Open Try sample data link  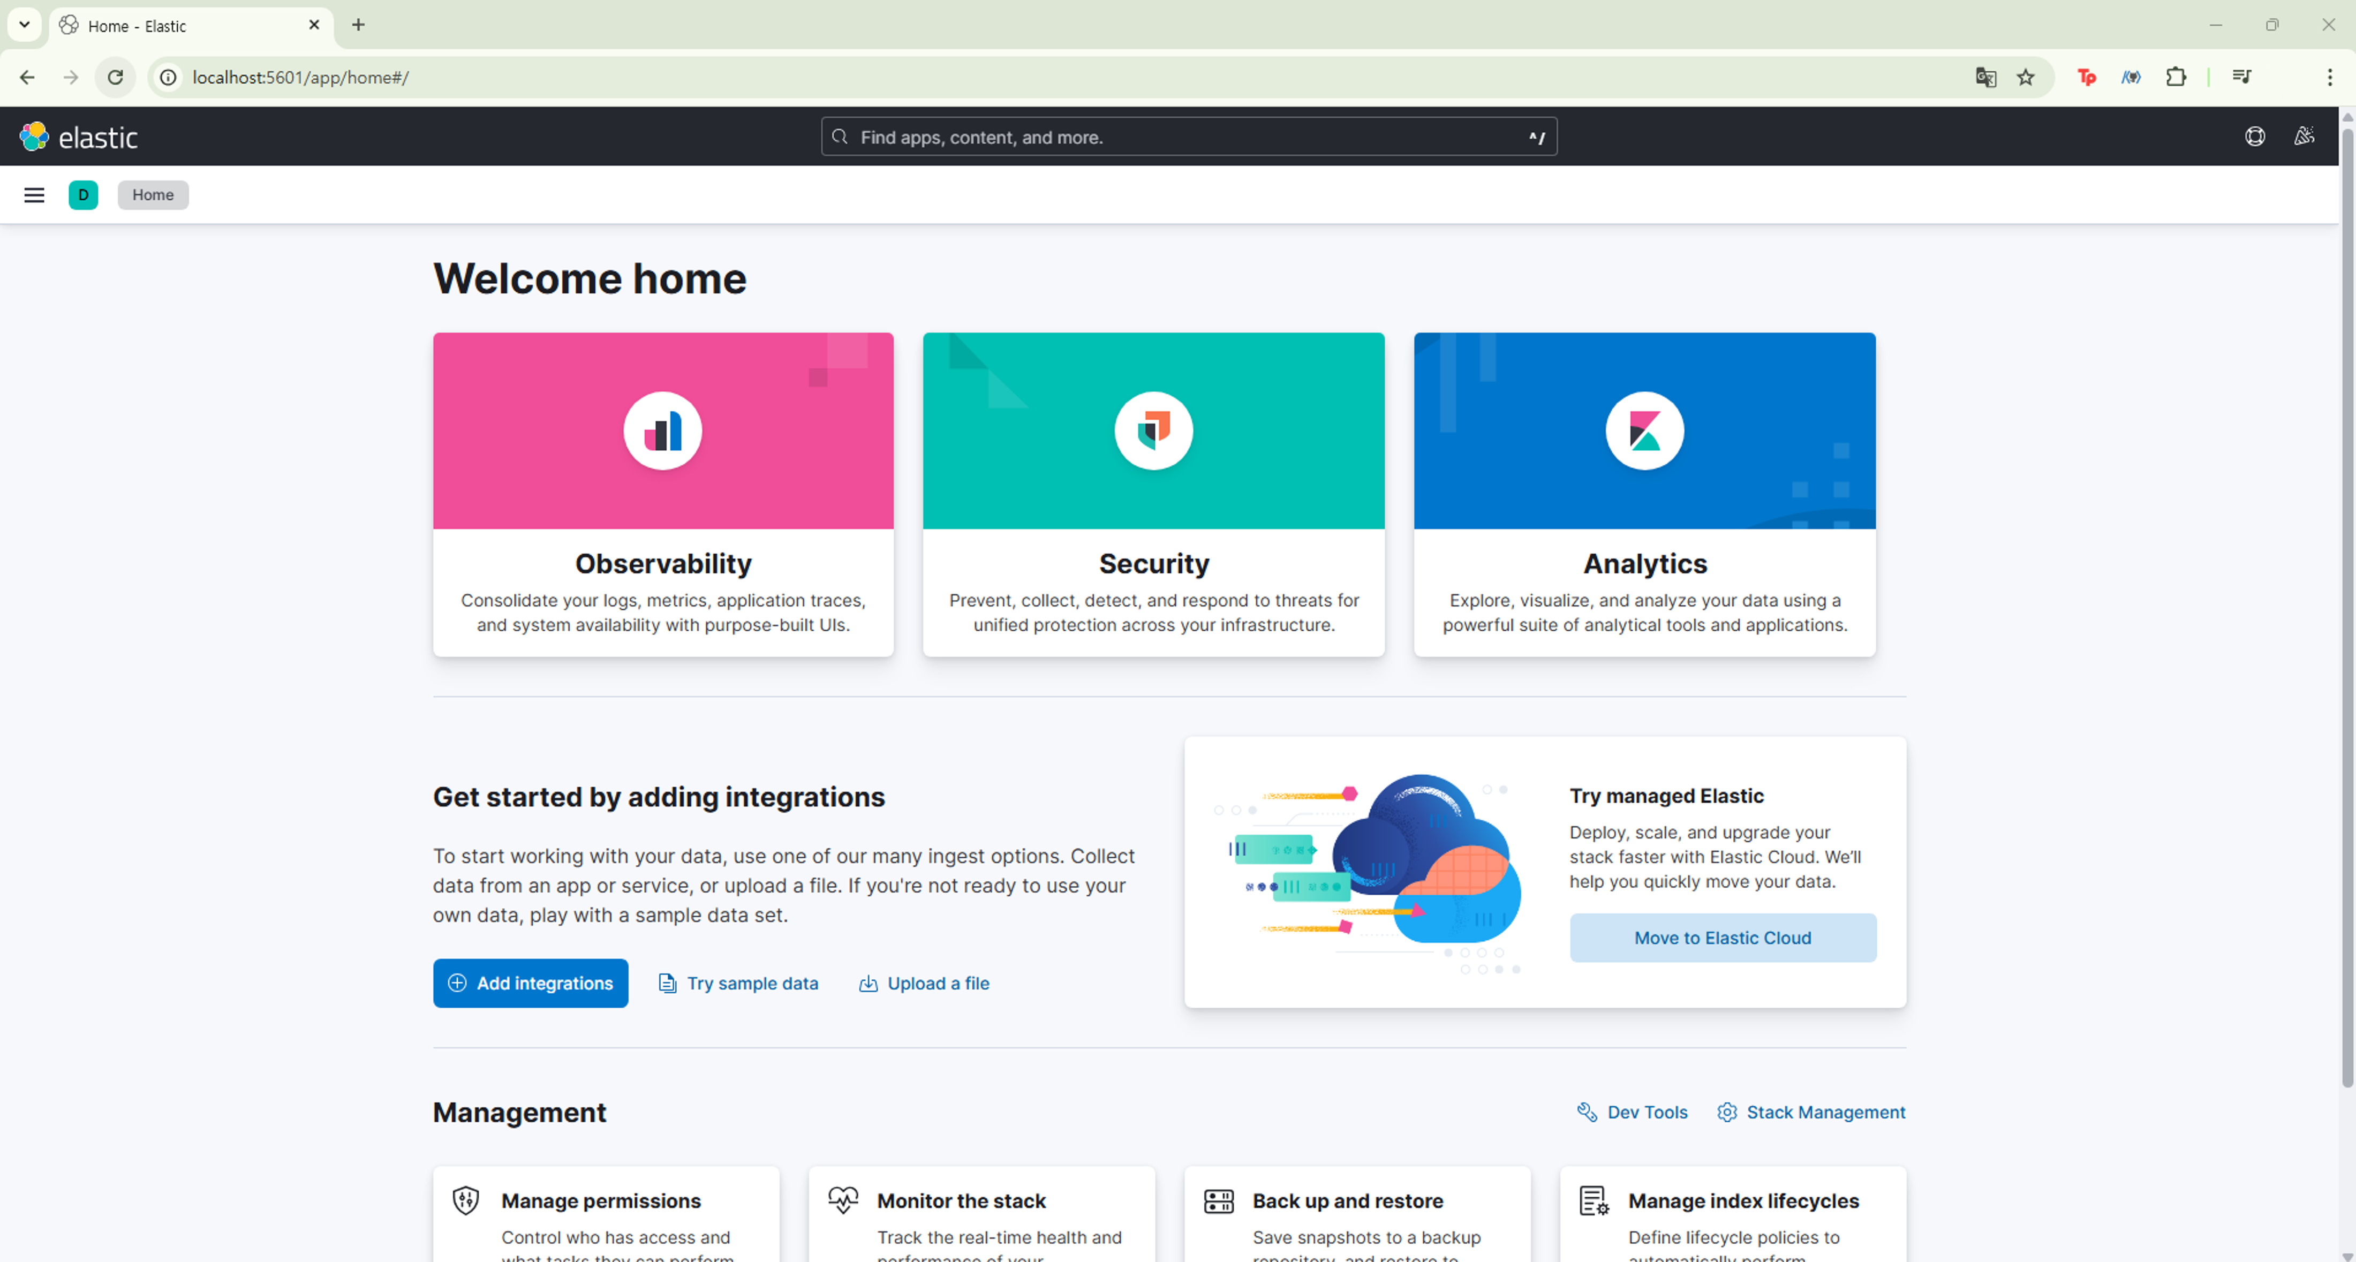point(738,983)
